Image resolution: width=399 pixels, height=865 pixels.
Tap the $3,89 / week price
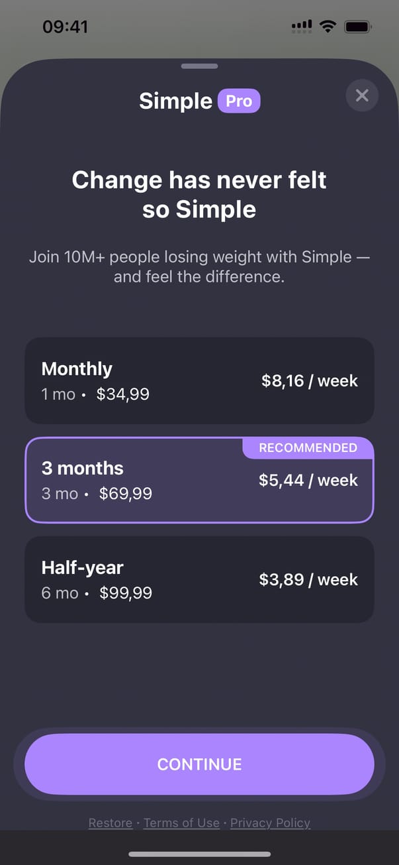pos(308,580)
